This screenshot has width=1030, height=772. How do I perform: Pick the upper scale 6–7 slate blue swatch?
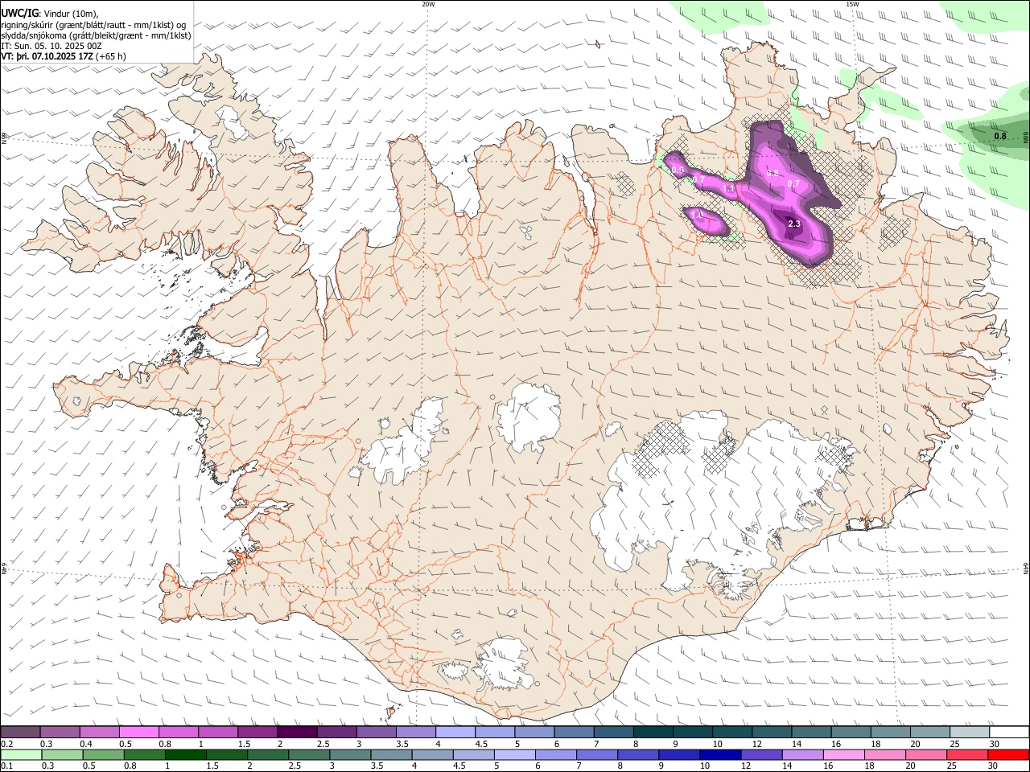tap(574, 732)
